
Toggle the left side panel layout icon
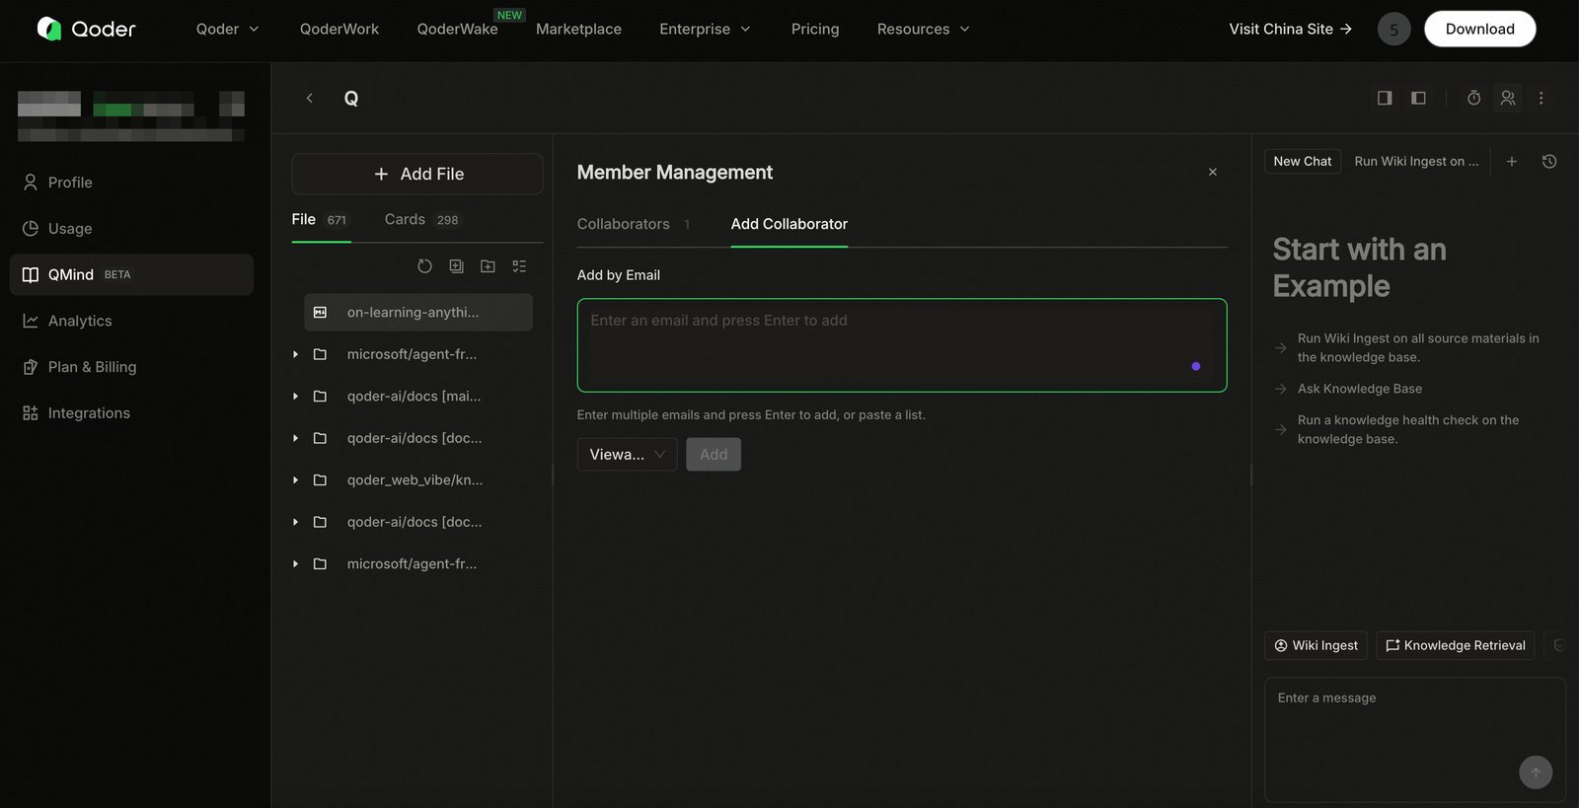pyautogui.click(x=1418, y=98)
